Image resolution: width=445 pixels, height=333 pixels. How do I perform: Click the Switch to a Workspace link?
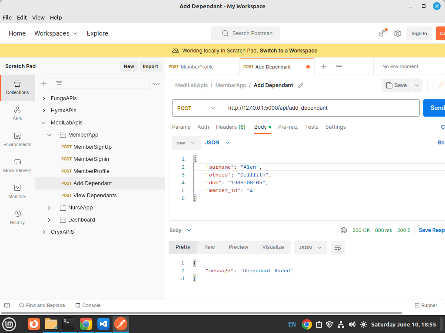click(x=288, y=51)
